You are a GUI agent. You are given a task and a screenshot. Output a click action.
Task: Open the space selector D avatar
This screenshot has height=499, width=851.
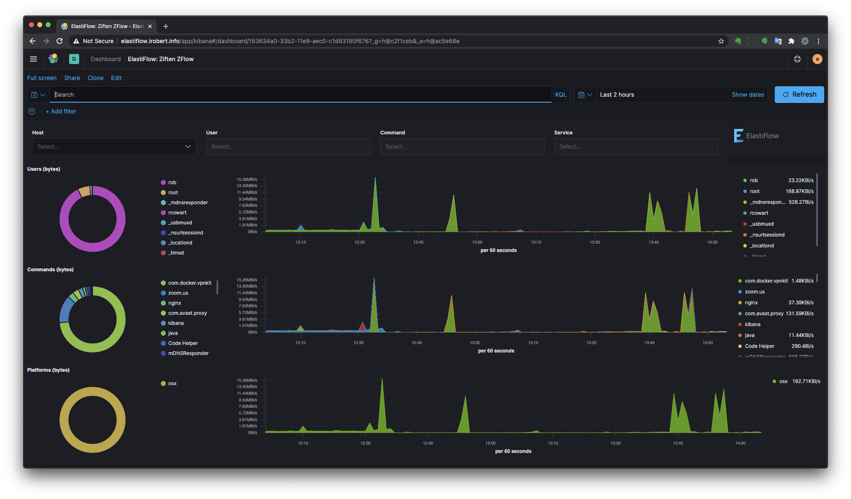point(74,59)
